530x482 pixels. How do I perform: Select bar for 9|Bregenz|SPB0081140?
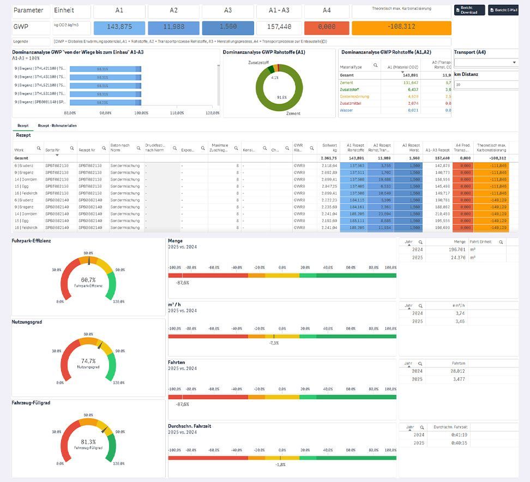pos(105,102)
